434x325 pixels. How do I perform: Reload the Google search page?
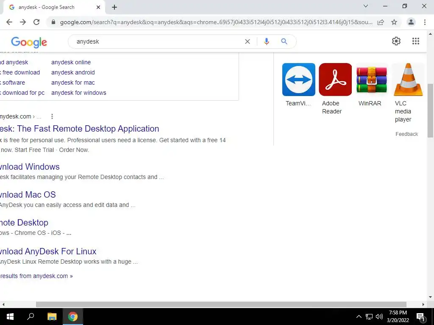(x=36, y=22)
